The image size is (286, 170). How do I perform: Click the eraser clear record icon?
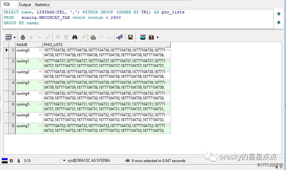coord(84,37)
